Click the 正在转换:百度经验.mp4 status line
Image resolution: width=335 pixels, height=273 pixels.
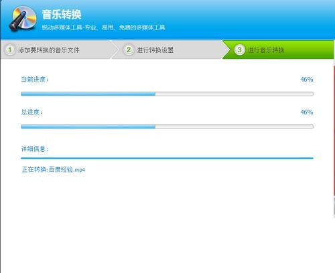pyautogui.click(x=54, y=169)
